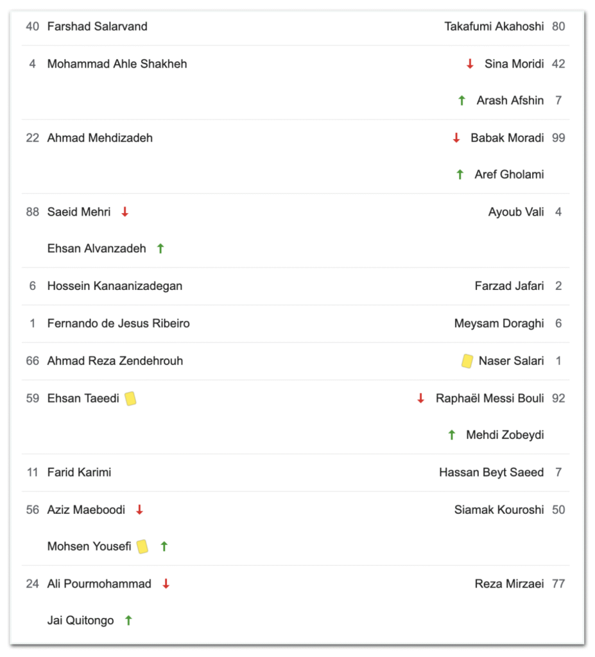Click green arrow next to Mehdi Zobeydi
Image resolution: width=595 pixels, height=657 pixels.
(x=452, y=435)
